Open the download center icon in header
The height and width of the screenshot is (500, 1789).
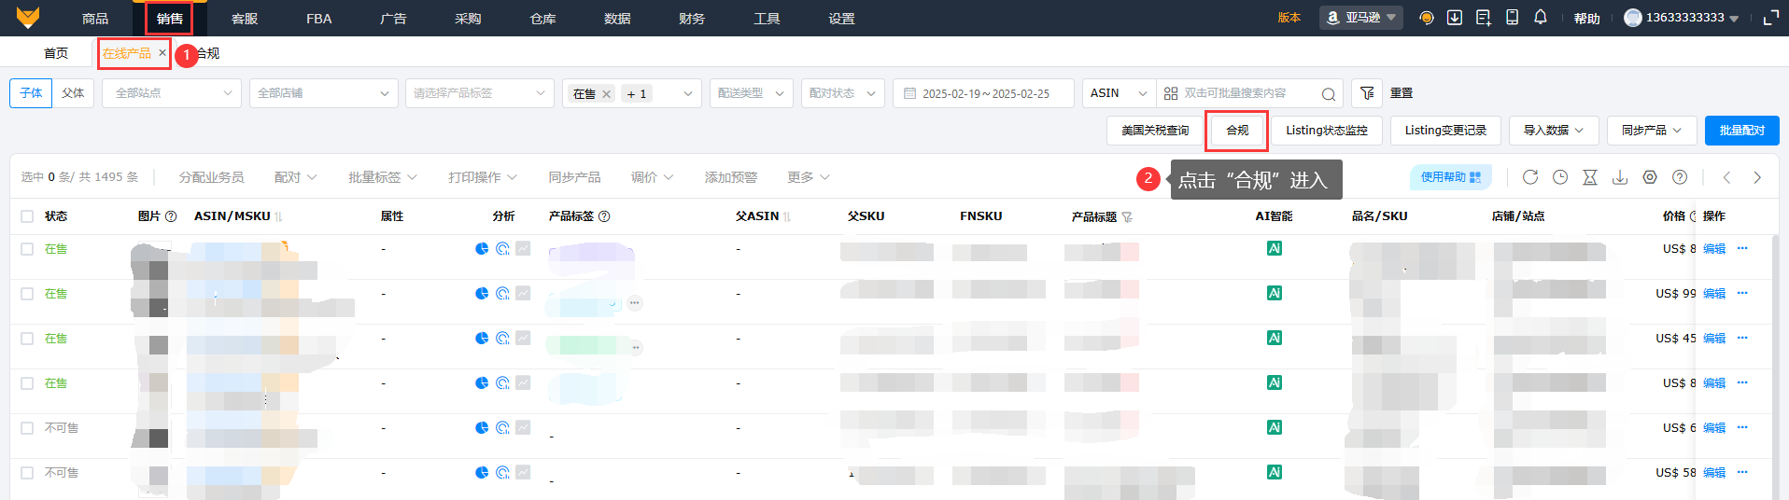pyautogui.click(x=1455, y=18)
